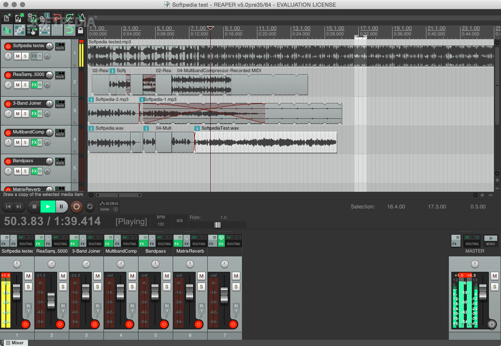The width and height of the screenshot is (501, 346).
Task: Toggle MASTER mute M button in mixer
Action: coord(494,276)
